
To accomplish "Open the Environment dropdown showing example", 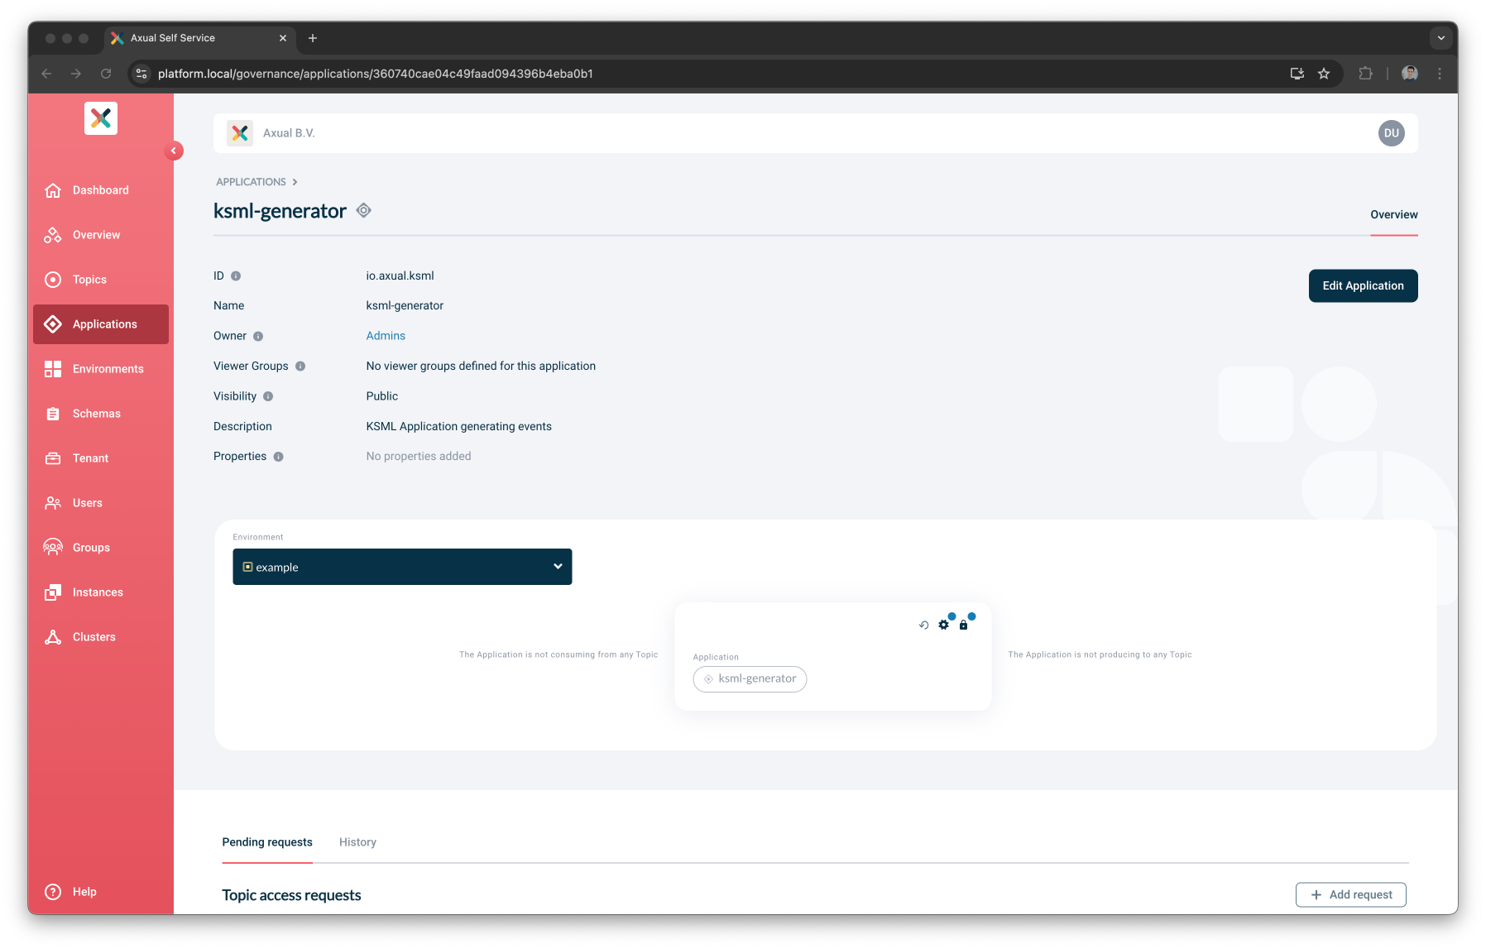I will pyautogui.click(x=402, y=567).
